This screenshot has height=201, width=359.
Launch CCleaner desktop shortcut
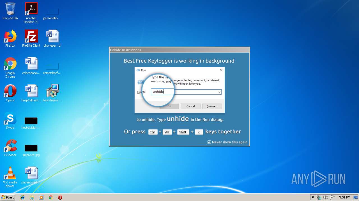10,148
